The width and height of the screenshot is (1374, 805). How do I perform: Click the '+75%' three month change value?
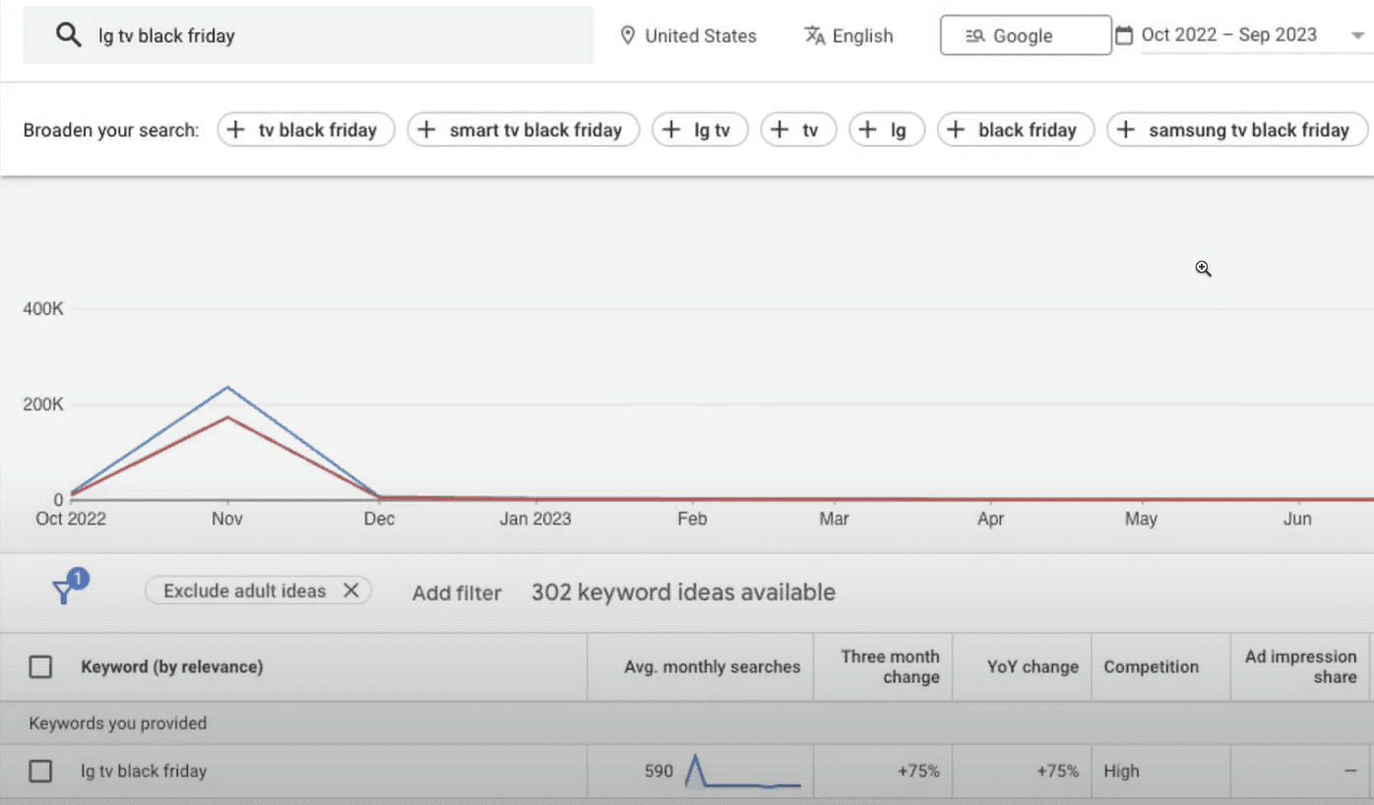click(x=918, y=772)
